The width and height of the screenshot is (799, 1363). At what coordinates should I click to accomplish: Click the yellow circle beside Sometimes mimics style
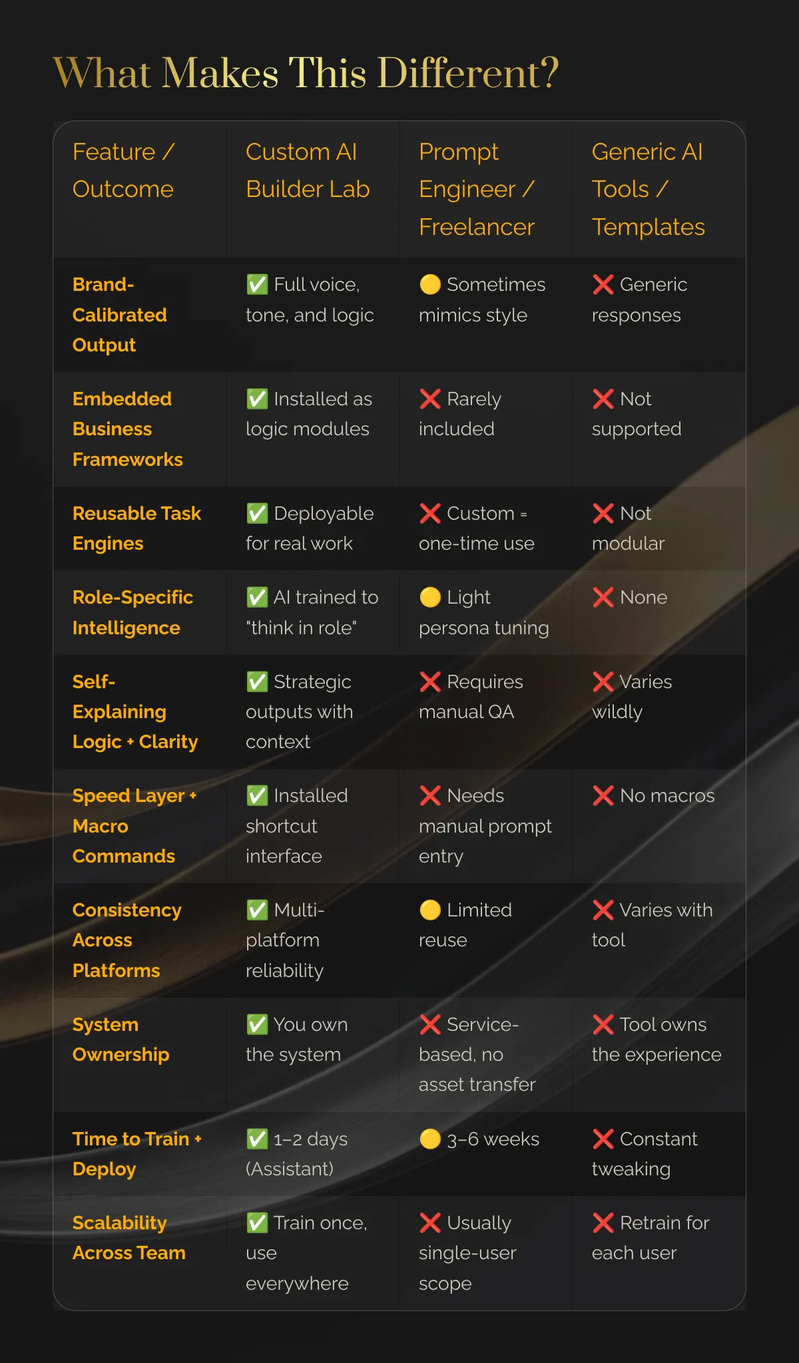(430, 284)
